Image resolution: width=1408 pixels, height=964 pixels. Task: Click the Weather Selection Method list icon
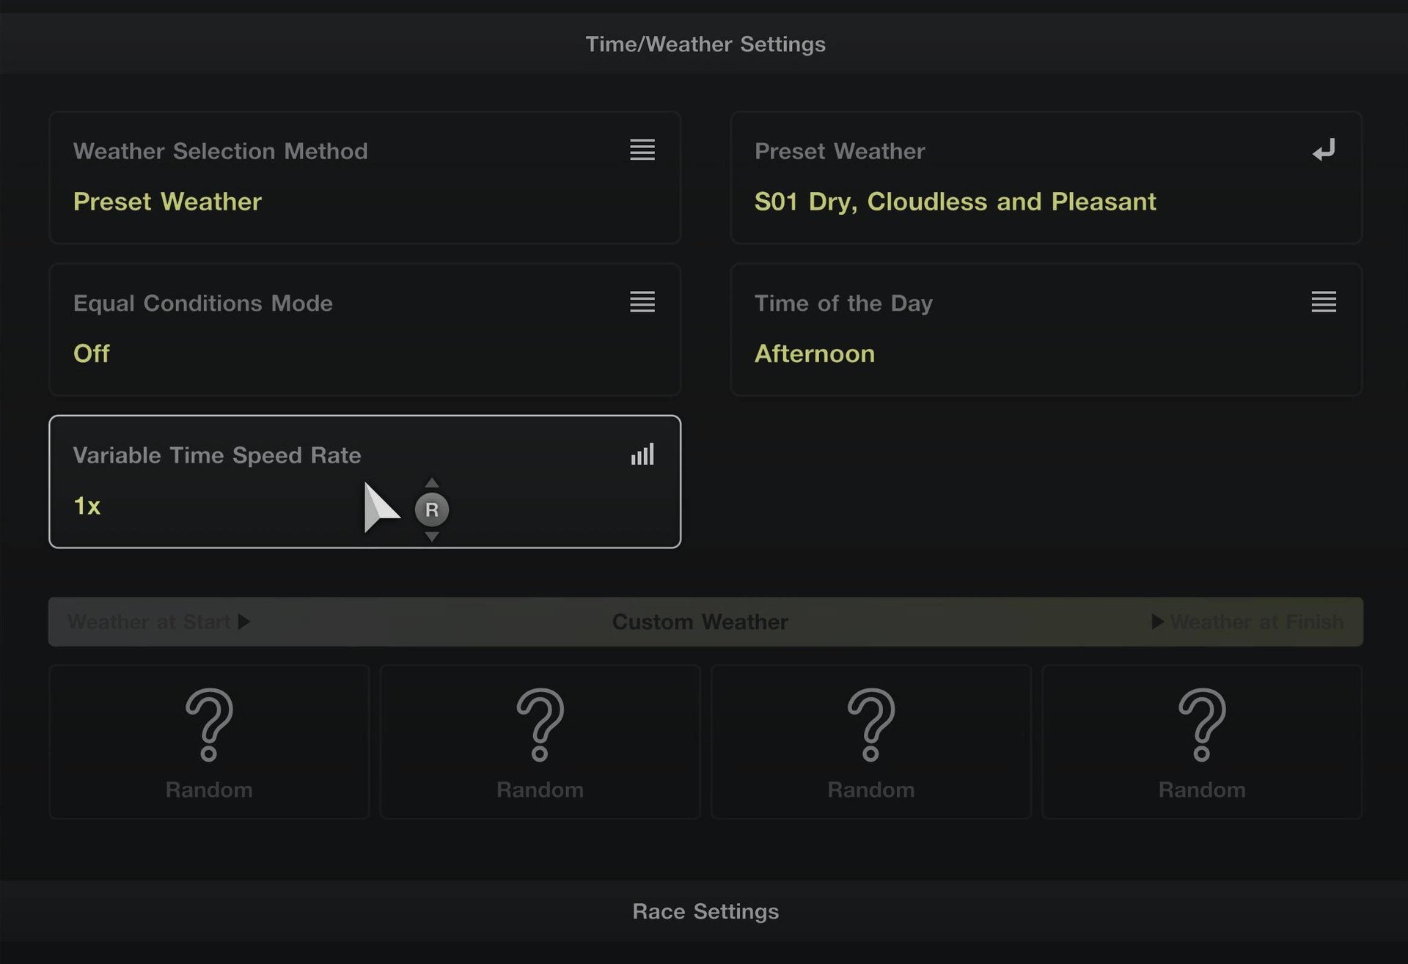pos(642,150)
